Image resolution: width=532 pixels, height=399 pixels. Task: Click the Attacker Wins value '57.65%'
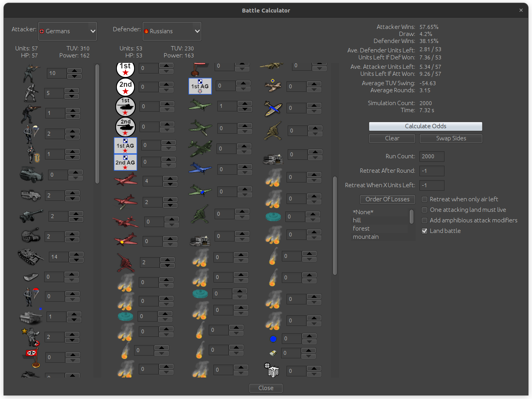429,27
